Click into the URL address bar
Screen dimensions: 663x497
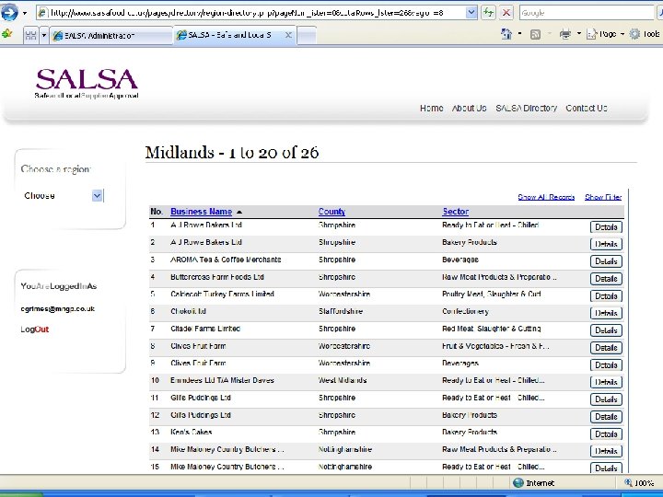(x=251, y=13)
